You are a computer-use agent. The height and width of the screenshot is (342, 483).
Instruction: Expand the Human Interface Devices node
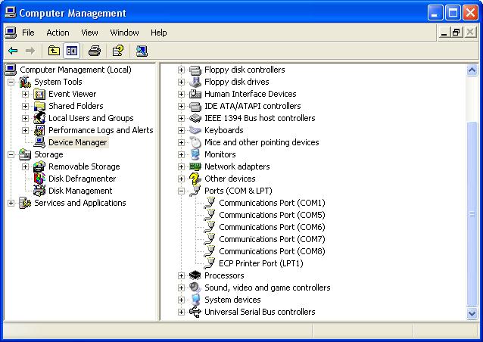(181, 94)
